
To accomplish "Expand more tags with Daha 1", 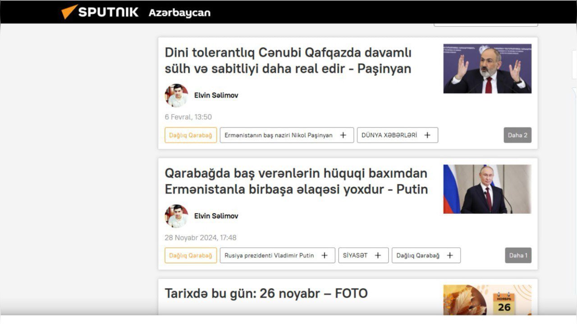I will click(x=518, y=256).
